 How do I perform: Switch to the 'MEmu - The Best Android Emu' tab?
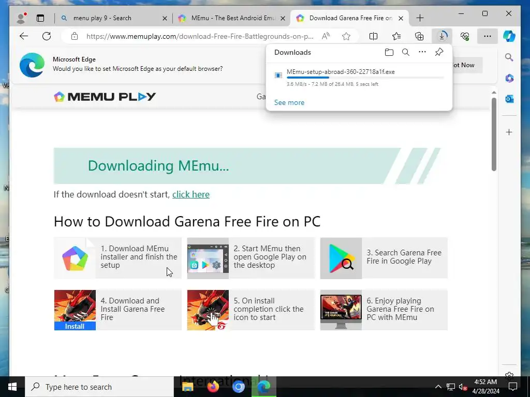232,18
